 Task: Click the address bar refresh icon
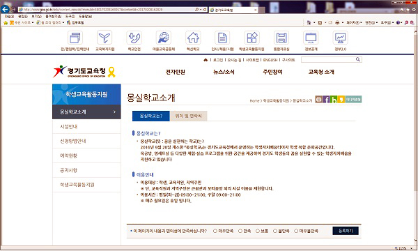205,9
